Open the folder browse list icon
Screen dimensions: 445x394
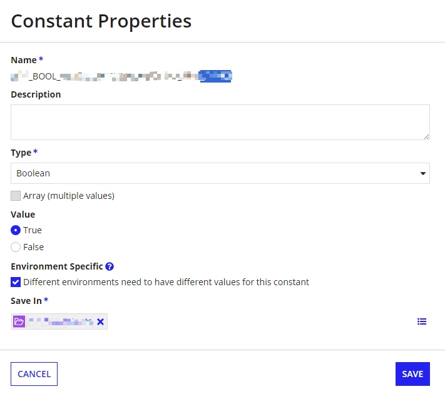pyautogui.click(x=422, y=321)
